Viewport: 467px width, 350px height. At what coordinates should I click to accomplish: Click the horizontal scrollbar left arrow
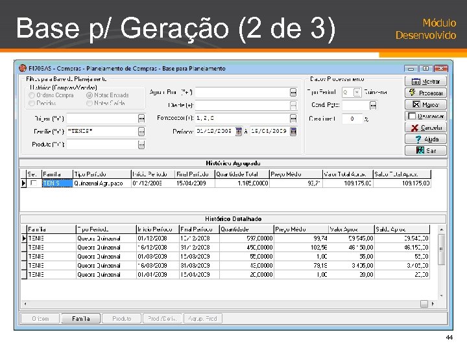click(x=25, y=304)
